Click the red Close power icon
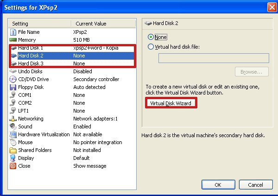Viewport: 278px width, 196px height. click(x=13, y=166)
